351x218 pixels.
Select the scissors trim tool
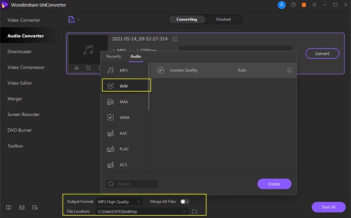[x=77, y=68]
